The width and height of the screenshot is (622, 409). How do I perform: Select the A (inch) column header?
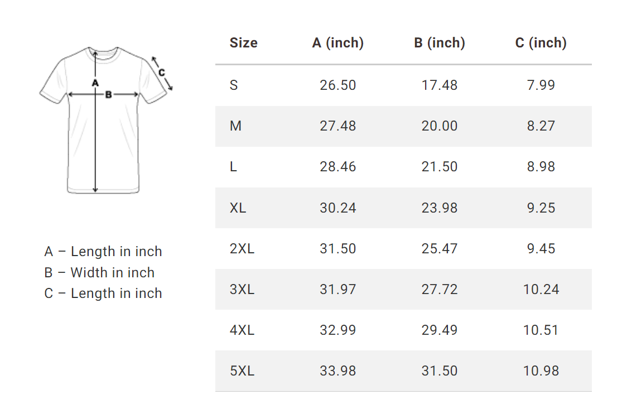(x=337, y=43)
